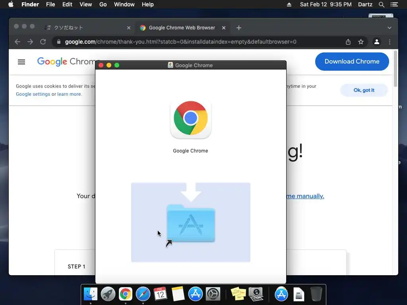Click the date and time in menu bar
The width and height of the screenshot is (407, 305).
326,4
